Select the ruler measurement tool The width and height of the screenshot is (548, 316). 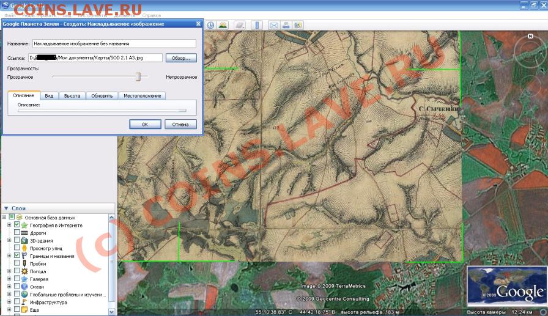(x=257, y=25)
